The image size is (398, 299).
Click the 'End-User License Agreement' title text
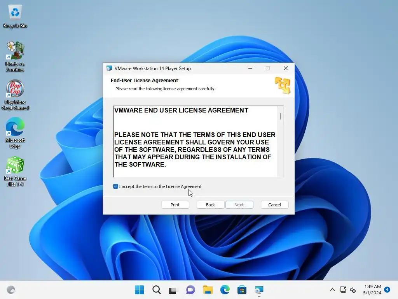pos(145,80)
